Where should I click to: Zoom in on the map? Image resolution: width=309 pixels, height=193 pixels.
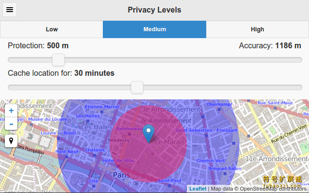click(11, 110)
